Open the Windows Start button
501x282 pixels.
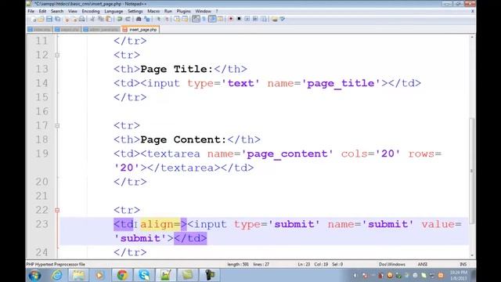point(34,275)
